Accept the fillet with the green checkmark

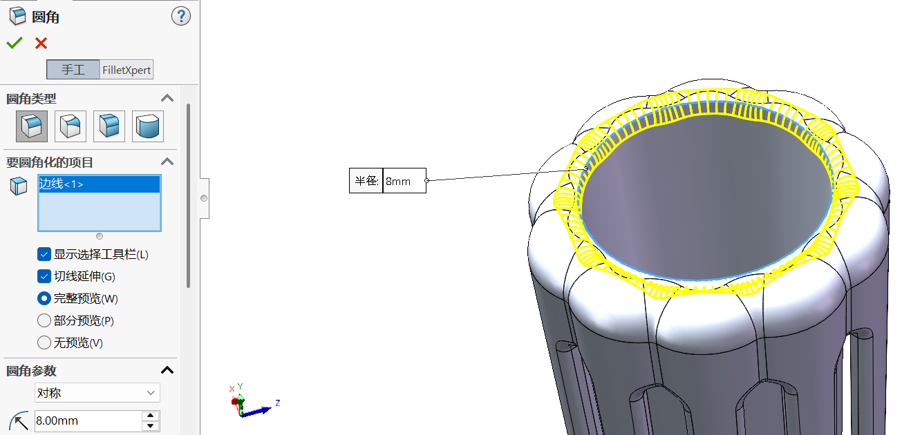[x=14, y=43]
